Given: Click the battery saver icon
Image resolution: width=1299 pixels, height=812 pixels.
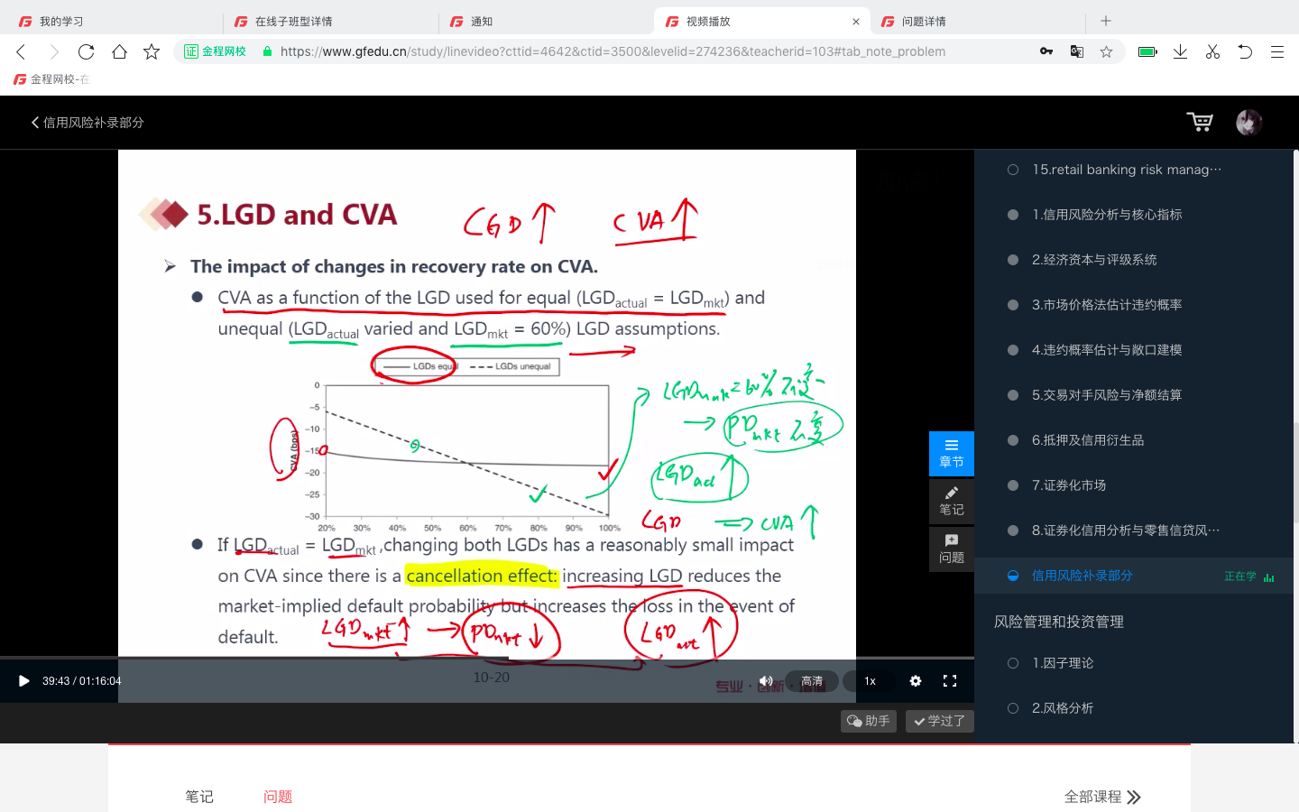Looking at the screenshot, I should [1147, 51].
